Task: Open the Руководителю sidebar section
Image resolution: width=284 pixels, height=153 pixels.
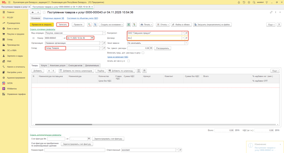Action: pyautogui.click(x=13, y=23)
